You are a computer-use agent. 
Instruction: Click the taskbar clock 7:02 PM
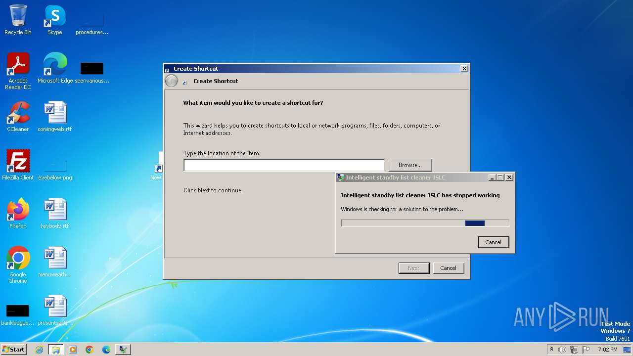607,350
